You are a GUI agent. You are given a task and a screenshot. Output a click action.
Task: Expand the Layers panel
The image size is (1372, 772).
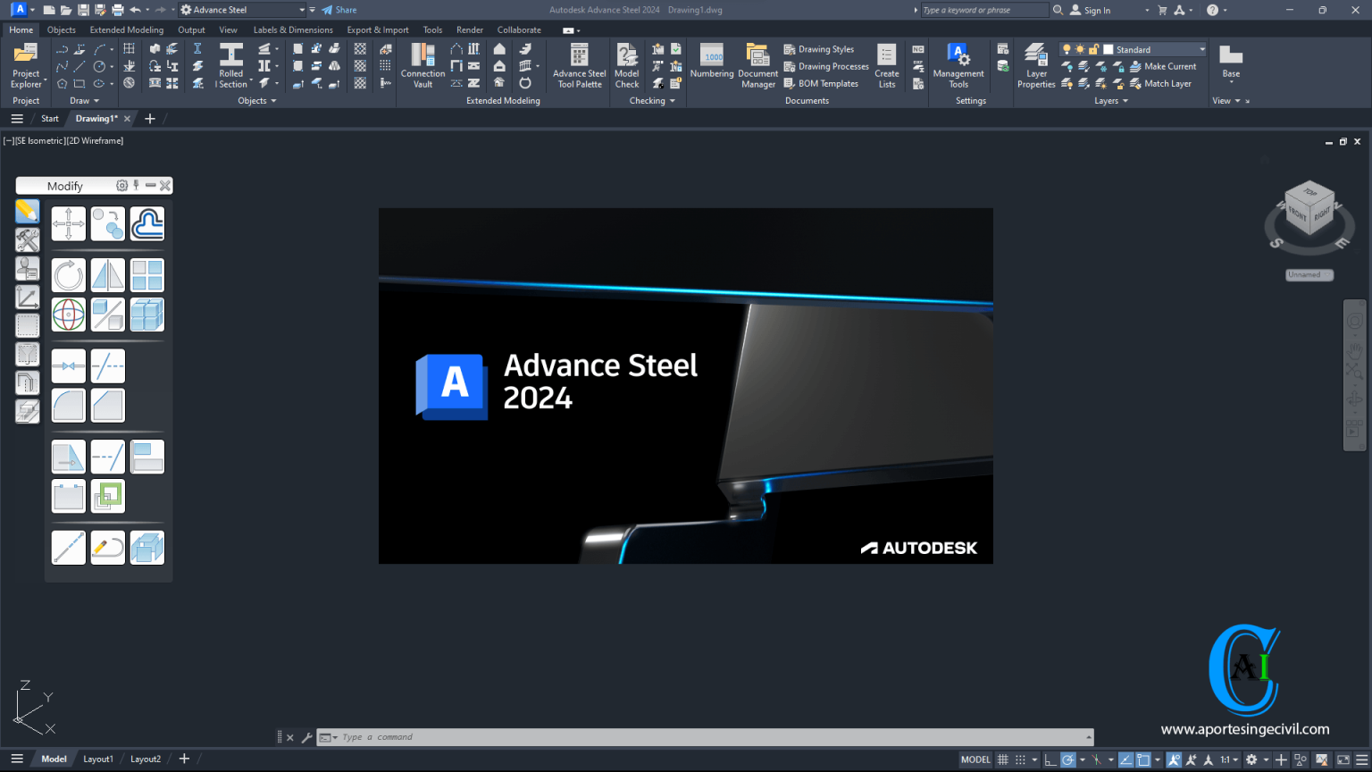(1111, 101)
